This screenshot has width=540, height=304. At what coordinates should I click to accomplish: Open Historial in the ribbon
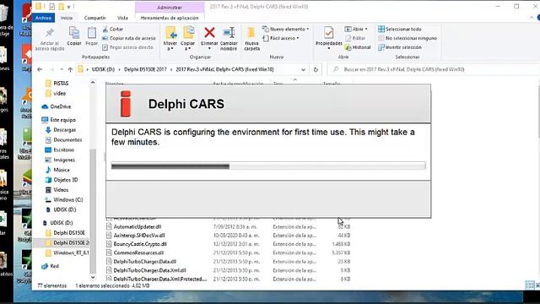[x=358, y=47]
